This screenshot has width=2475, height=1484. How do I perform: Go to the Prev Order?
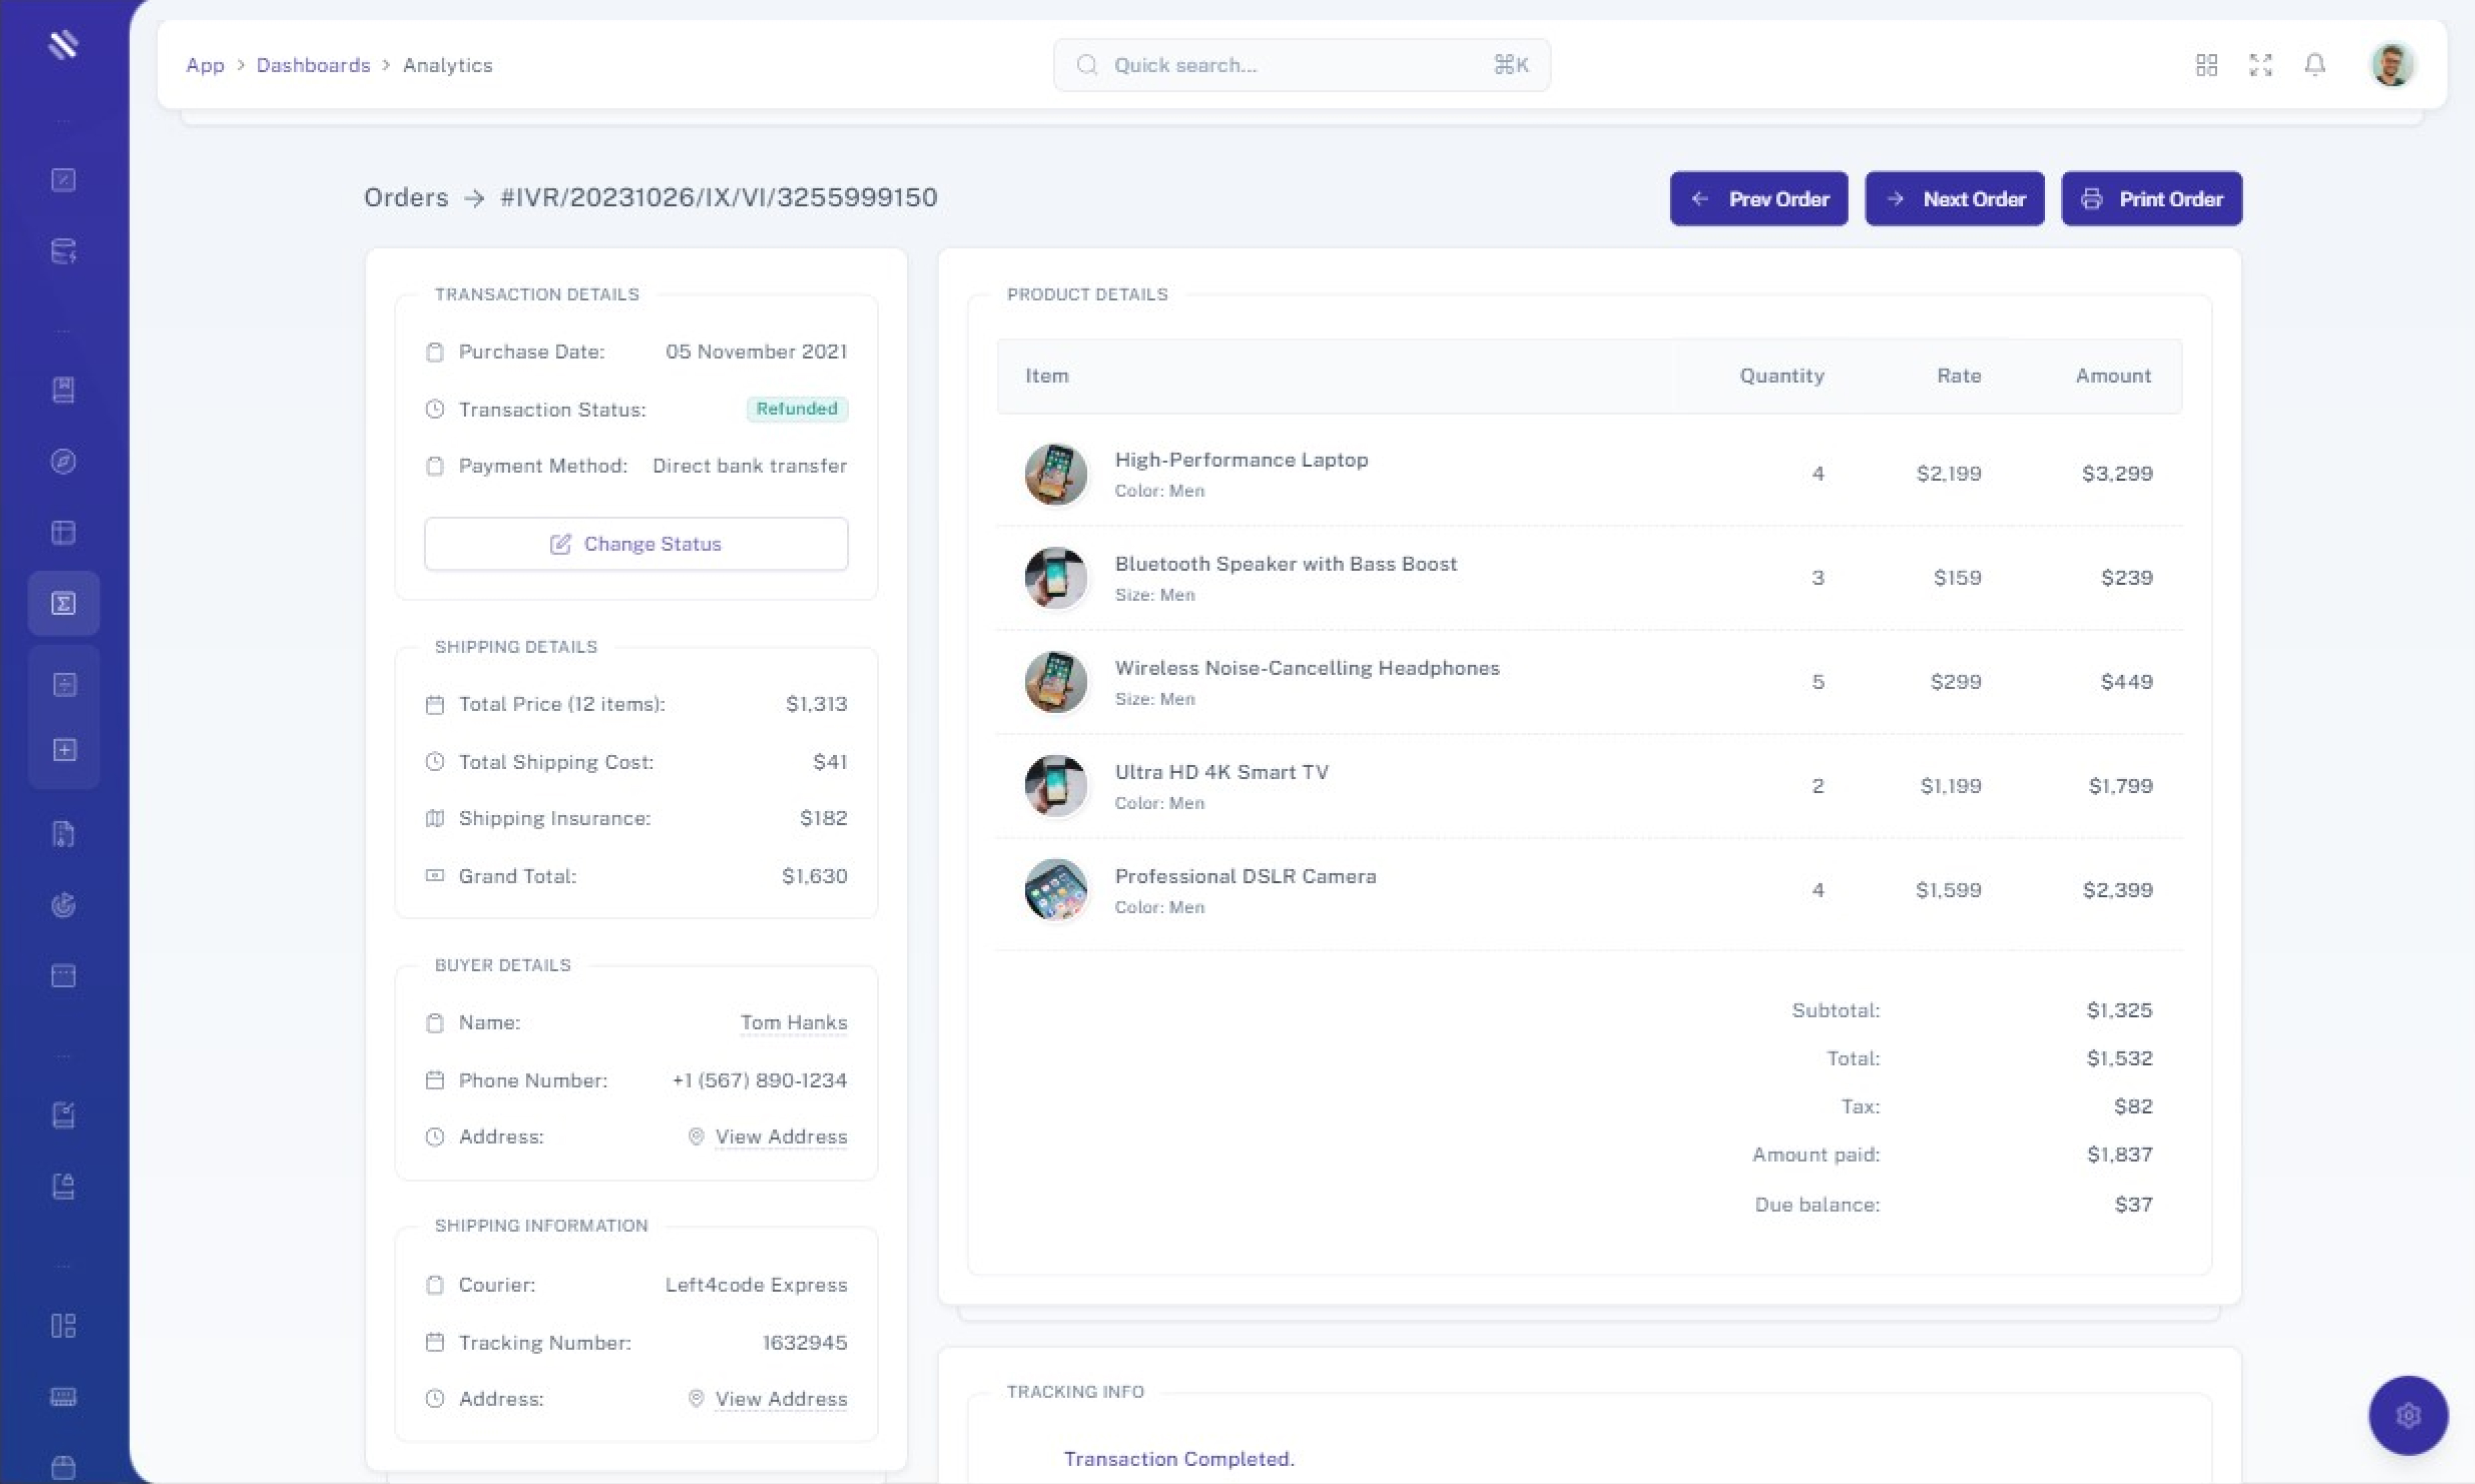[1758, 199]
